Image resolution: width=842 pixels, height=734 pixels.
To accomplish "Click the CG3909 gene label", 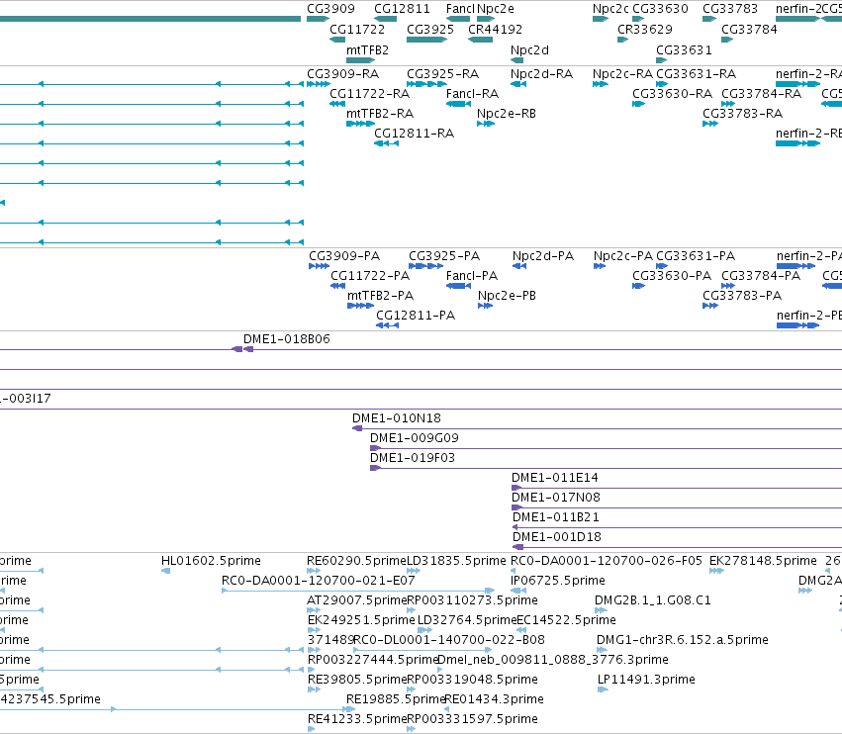I will coord(330,9).
